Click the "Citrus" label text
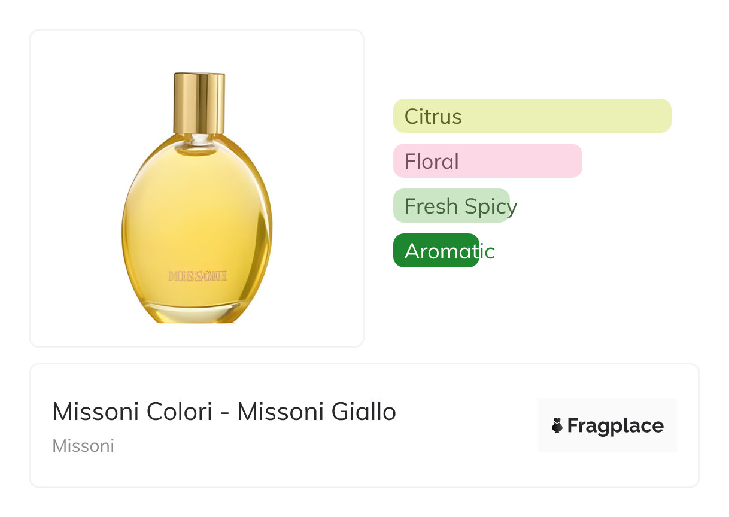Screen dimensions: 729x517 (433, 116)
